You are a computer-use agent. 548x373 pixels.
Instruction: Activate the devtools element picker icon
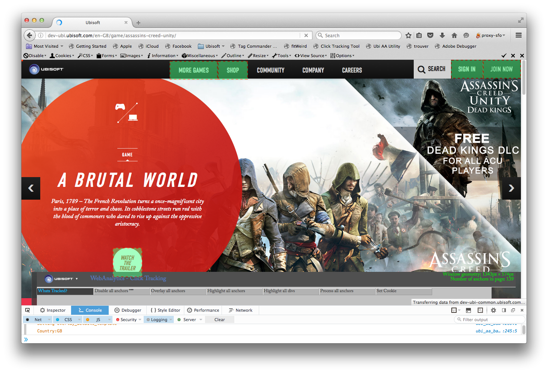[x=27, y=310]
